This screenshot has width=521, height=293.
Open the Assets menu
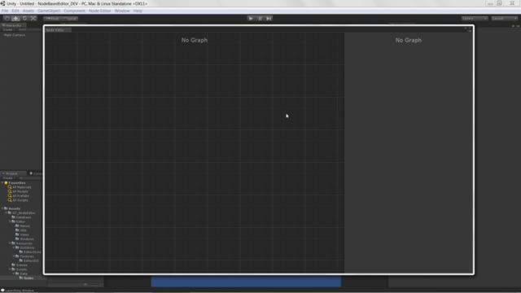point(28,11)
